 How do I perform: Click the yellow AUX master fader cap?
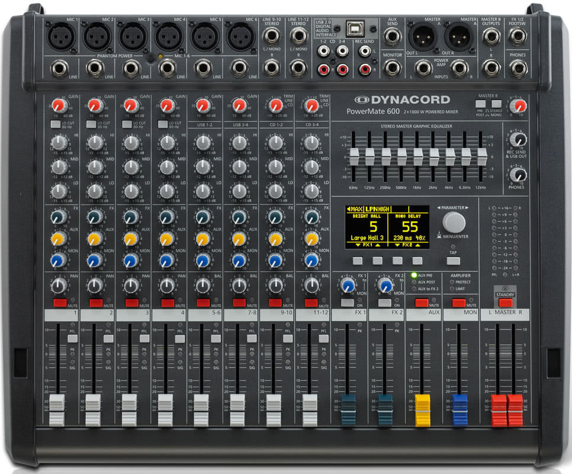coord(423,410)
